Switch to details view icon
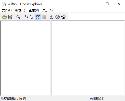 [x=44, y=17]
